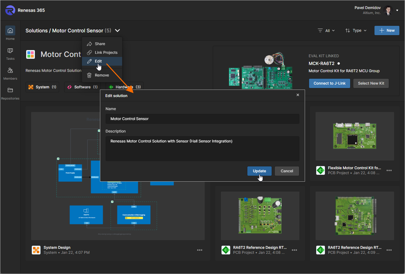Switch to the System (1) tab

tap(42, 87)
